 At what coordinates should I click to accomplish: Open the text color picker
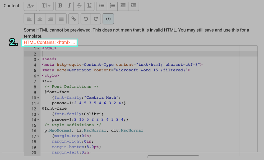[30, 6]
